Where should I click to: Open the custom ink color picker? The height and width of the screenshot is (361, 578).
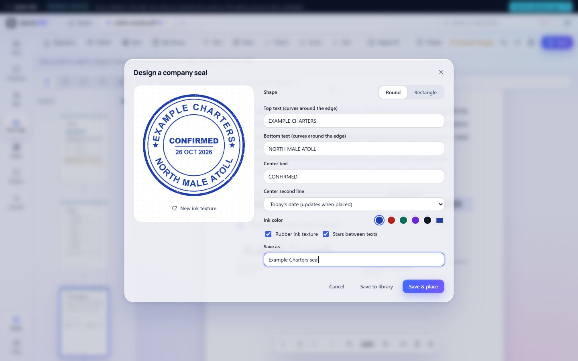coord(440,220)
